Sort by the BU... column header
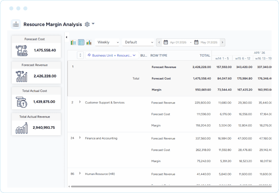Viewport: 279px width, 193px height. (144, 56)
